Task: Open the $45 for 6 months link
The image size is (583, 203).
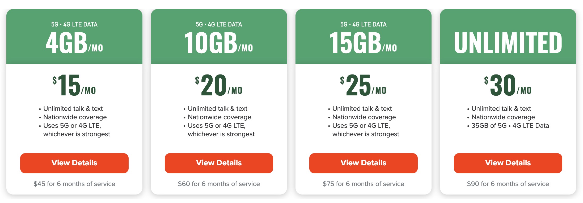Action: pos(74,184)
